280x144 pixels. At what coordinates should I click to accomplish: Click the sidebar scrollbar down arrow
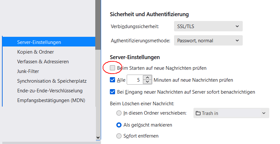98,138
